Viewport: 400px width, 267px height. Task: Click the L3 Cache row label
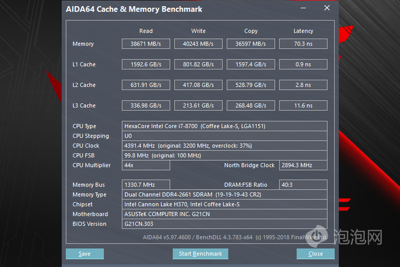tap(84, 105)
